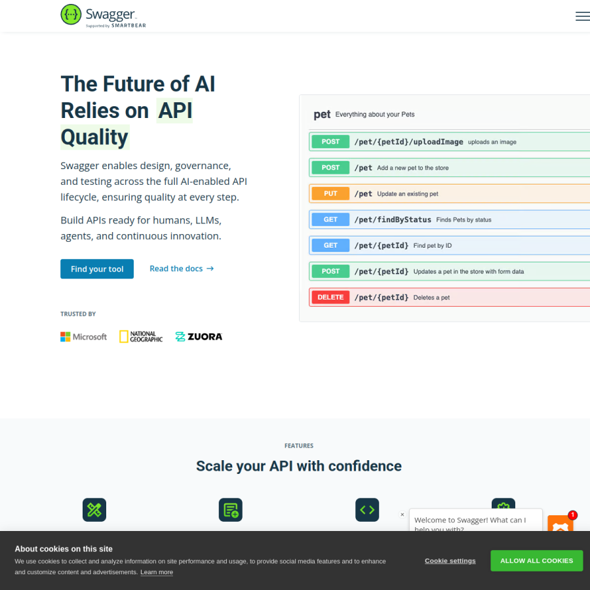Click Finds Pets by status description

pos(463,220)
